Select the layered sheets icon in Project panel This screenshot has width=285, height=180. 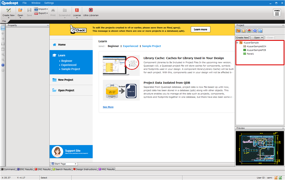pyautogui.click(x=249, y=31)
